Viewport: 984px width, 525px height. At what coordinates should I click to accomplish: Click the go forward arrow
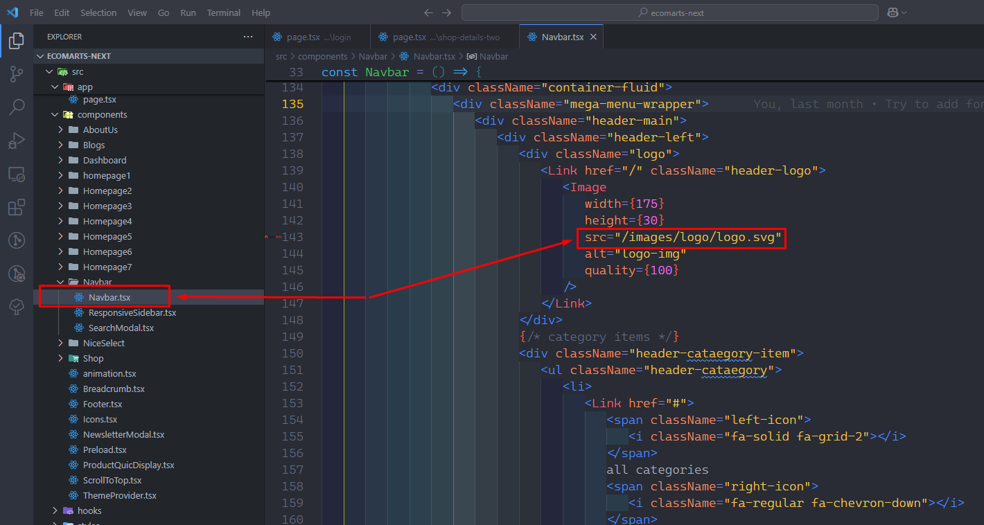447,12
